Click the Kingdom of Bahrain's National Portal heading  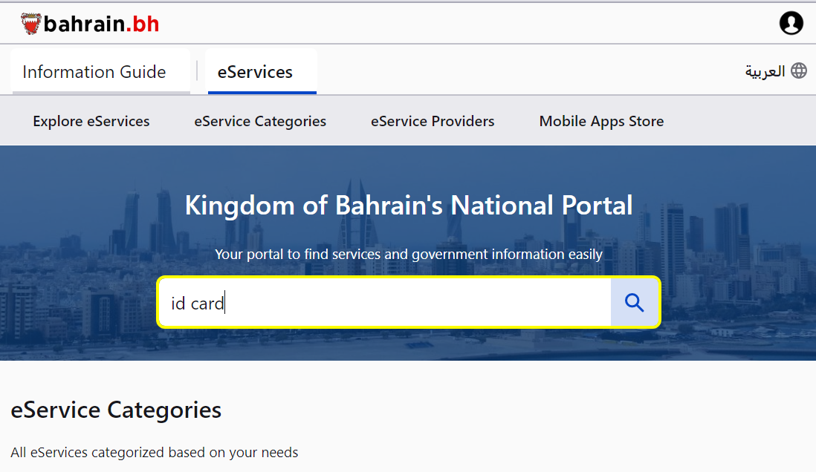pos(409,206)
